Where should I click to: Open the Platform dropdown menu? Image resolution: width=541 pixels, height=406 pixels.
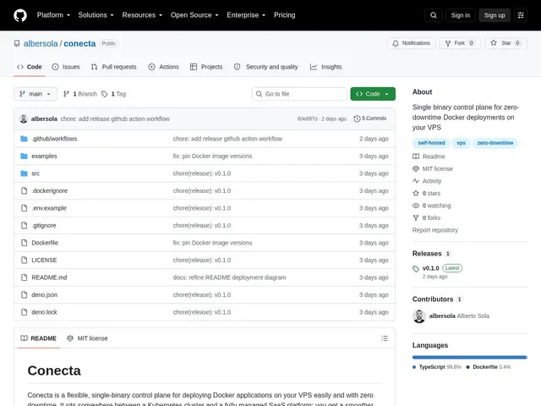coord(53,15)
